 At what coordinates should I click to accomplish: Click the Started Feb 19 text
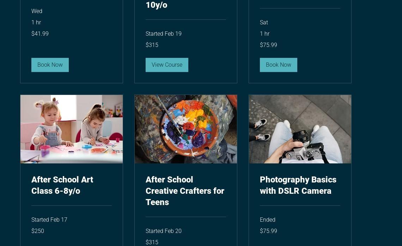164,34
